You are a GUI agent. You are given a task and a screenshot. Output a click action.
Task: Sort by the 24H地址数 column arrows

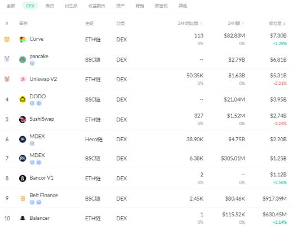[201, 23]
